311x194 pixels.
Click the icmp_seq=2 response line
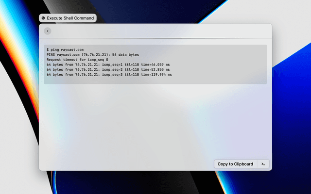108,70
